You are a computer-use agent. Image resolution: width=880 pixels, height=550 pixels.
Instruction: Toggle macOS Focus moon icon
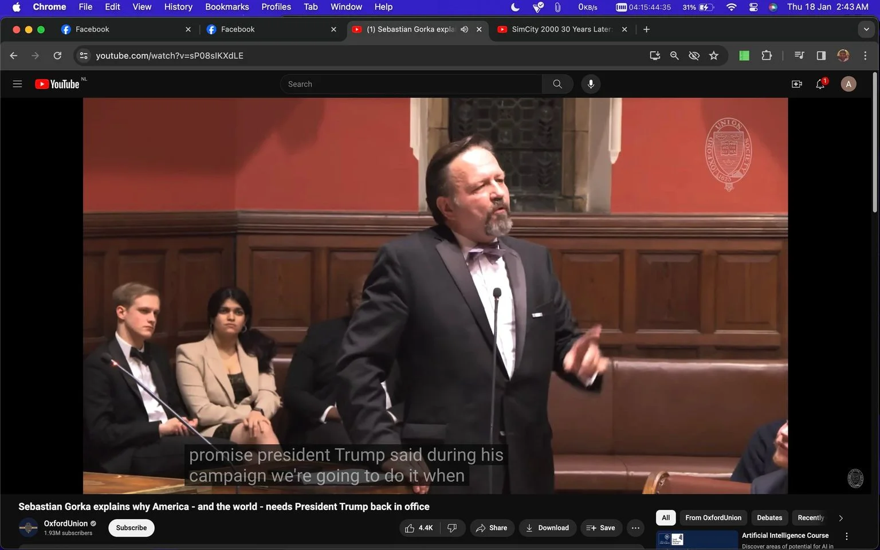point(515,7)
